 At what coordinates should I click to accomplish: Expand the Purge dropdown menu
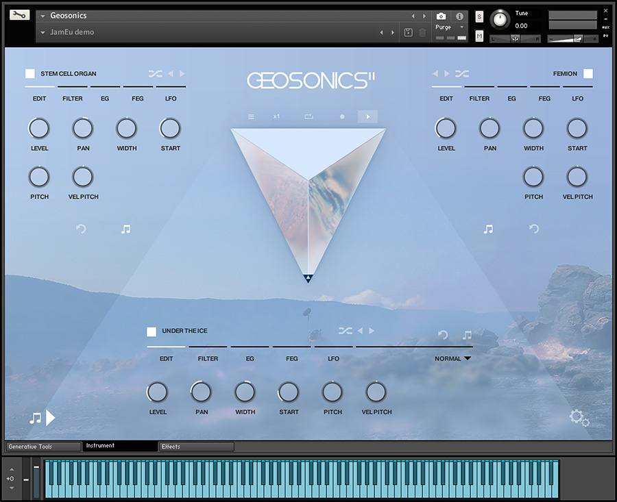click(x=449, y=27)
